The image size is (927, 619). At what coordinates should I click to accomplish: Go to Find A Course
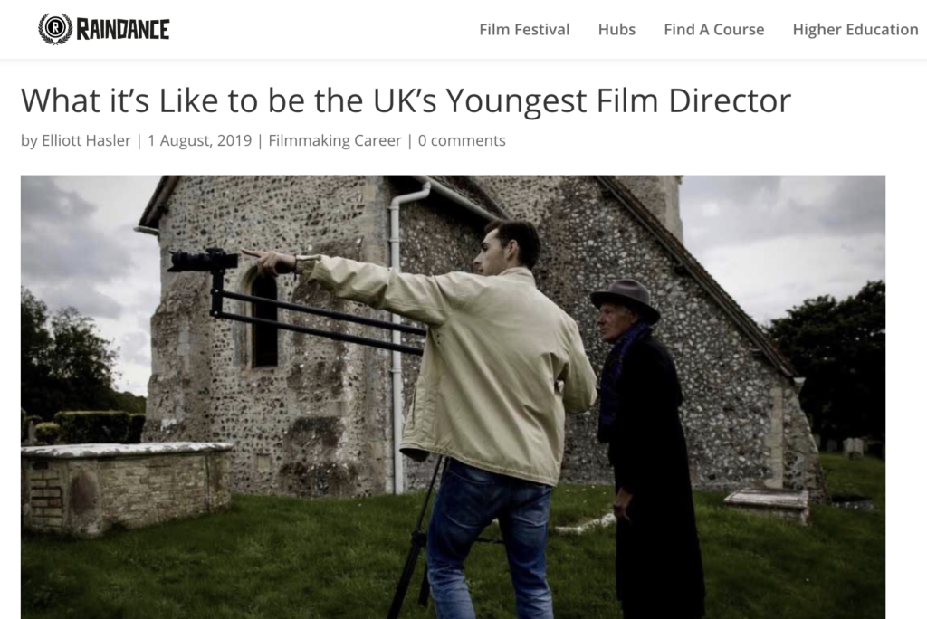point(713,30)
